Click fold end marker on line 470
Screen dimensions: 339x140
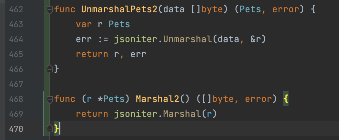coord(50,129)
